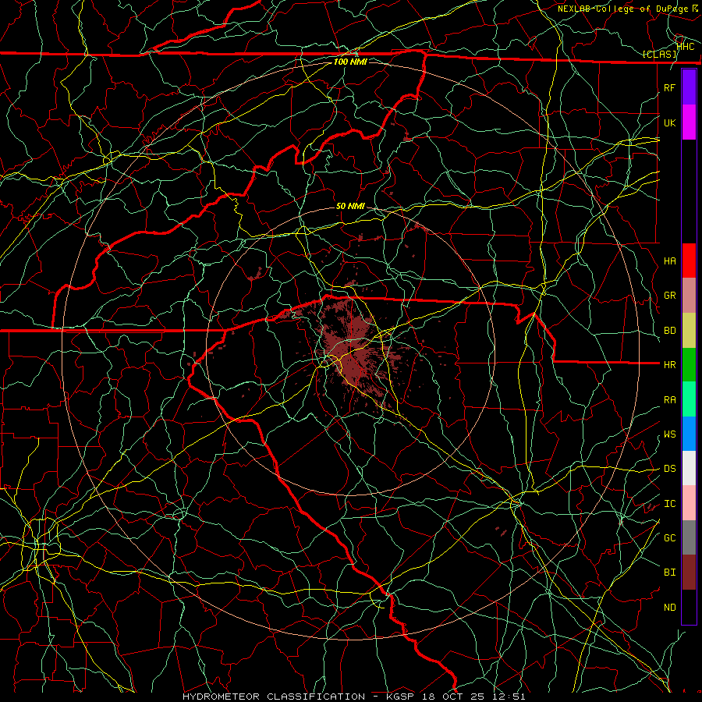Click the ND legend label

(669, 607)
